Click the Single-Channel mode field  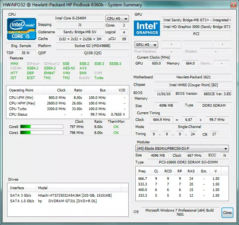[x=189, y=127]
